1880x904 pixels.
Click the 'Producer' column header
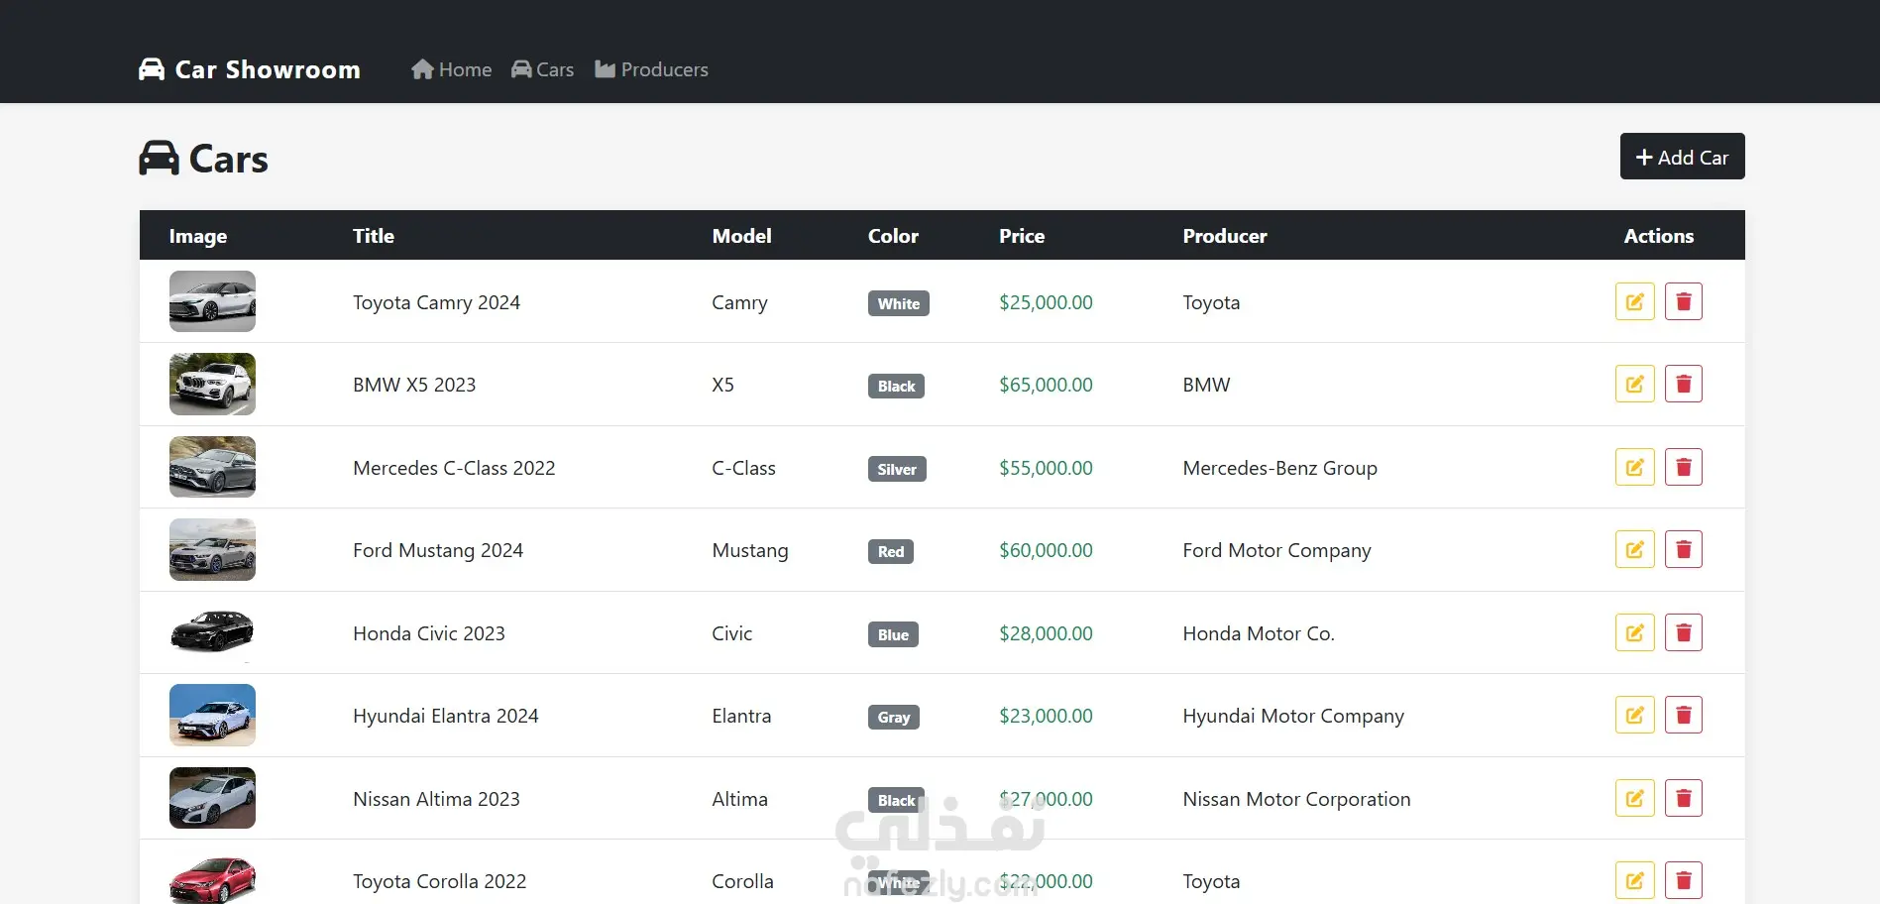1225,236
